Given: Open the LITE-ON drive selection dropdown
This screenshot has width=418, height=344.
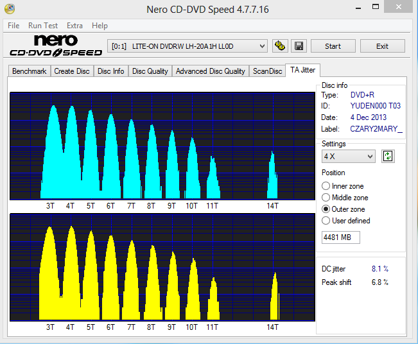Looking at the screenshot, I should pyautogui.click(x=187, y=46).
